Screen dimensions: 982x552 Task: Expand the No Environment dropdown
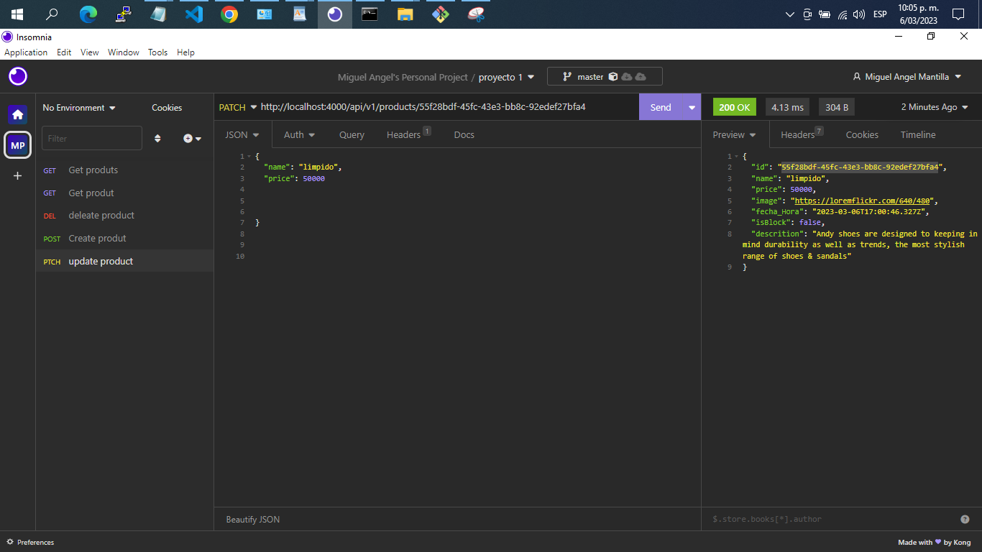[78, 107]
